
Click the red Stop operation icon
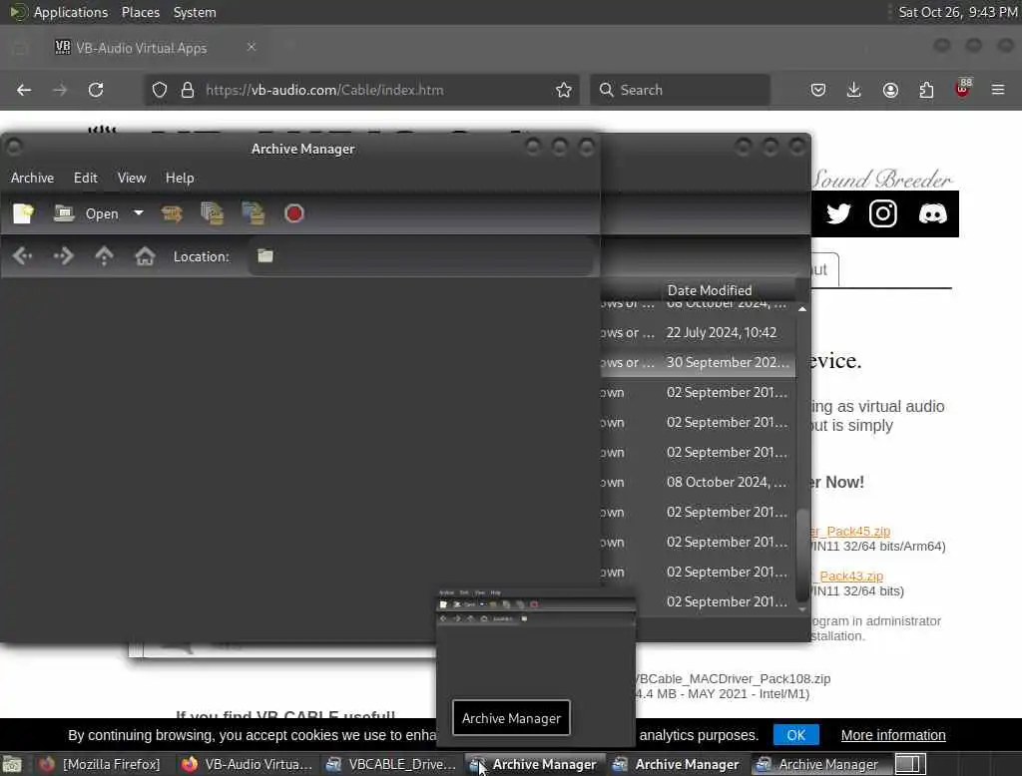(294, 213)
